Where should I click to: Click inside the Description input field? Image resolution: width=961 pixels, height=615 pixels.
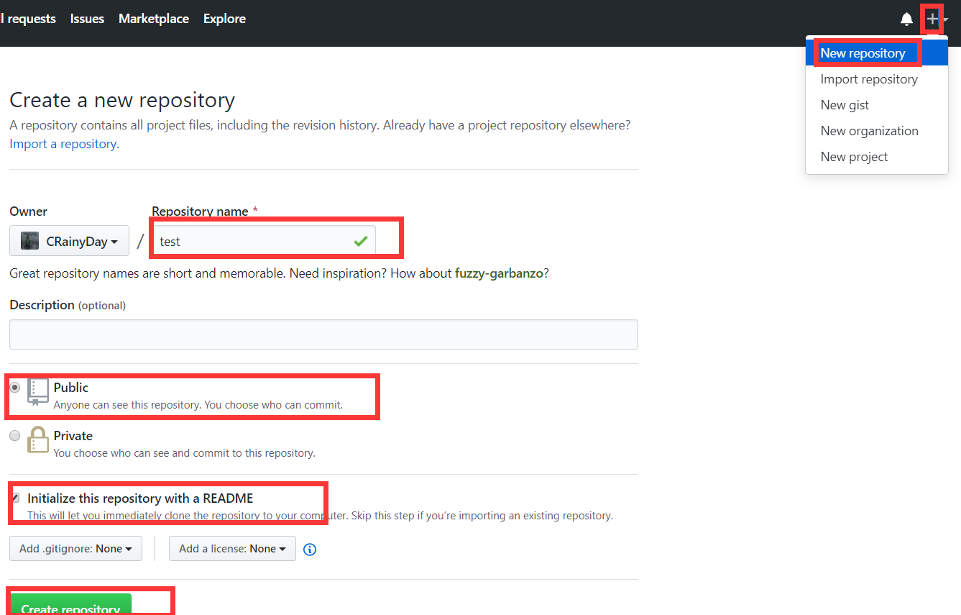click(x=323, y=334)
